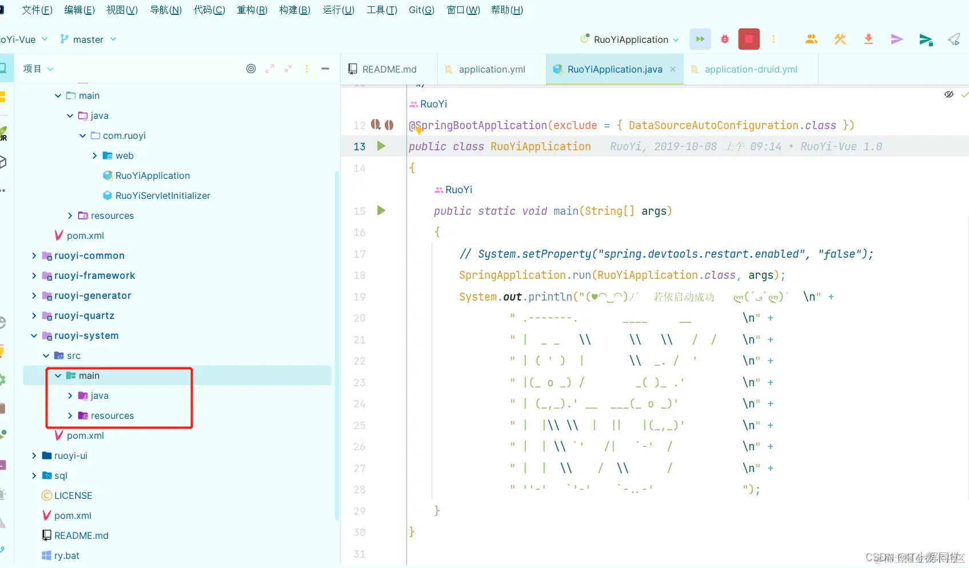
Task: Click the second Spring bean gutter icon on line 12
Action: click(389, 125)
